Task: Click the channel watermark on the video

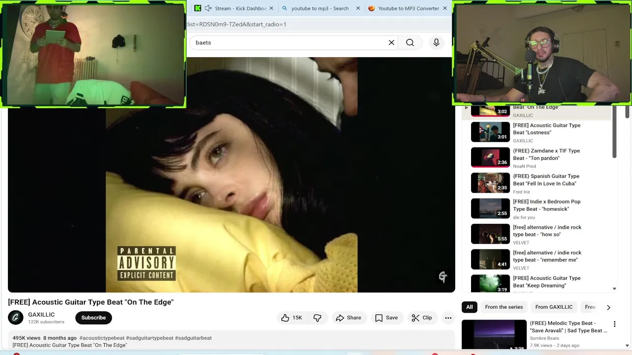Action: [x=443, y=277]
